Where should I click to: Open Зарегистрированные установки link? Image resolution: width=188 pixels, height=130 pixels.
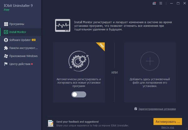pos(157,109)
